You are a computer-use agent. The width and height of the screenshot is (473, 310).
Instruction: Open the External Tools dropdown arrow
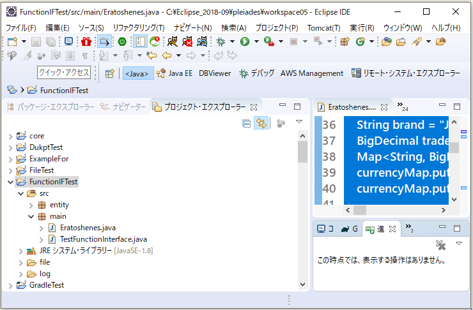pyautogui.click(x=281, y=41)
